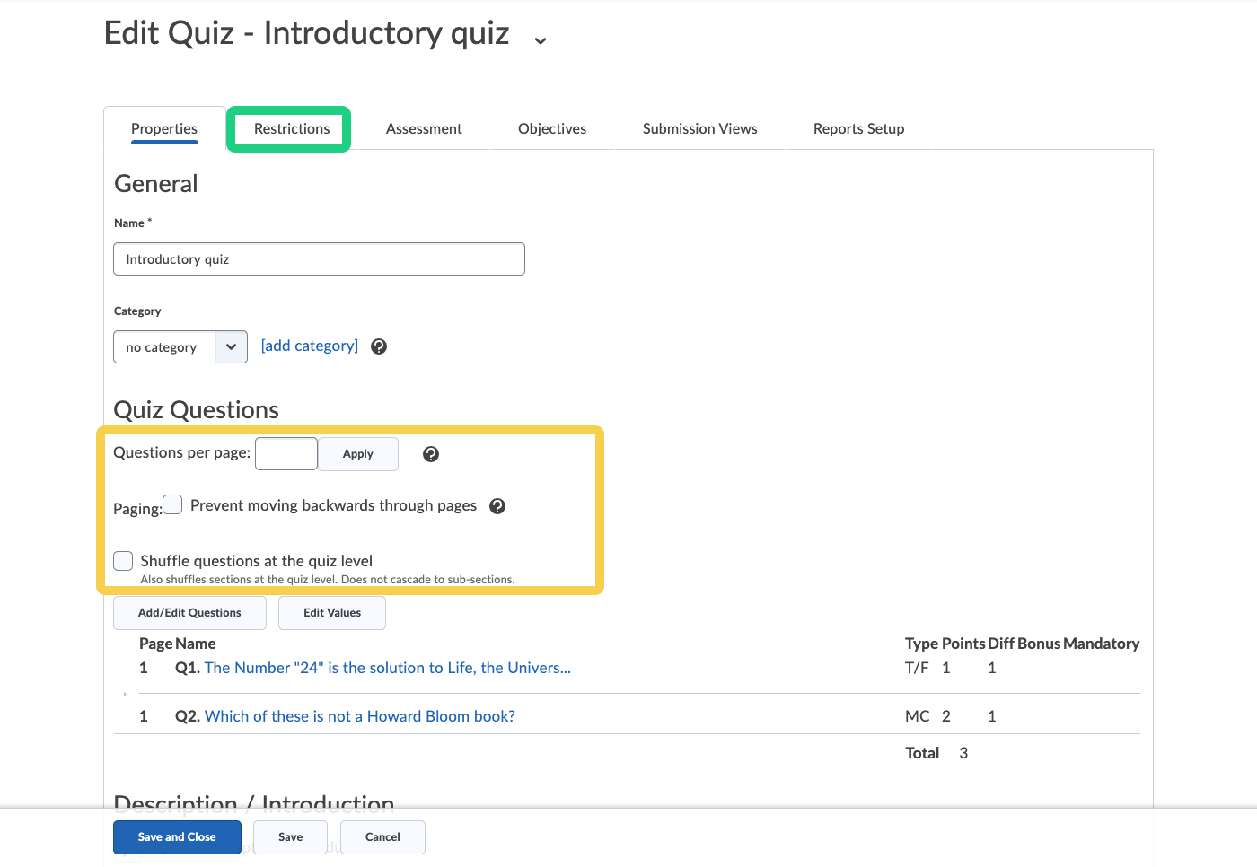
Task: Click the Edit Values button
Action: coord(332,613)
